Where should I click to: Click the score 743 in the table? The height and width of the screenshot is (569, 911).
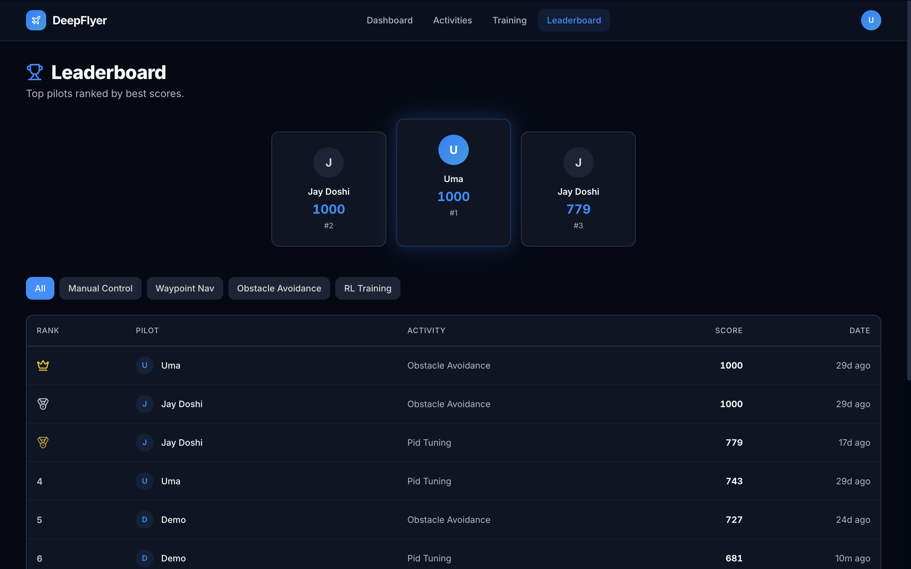tap(734, 481)
